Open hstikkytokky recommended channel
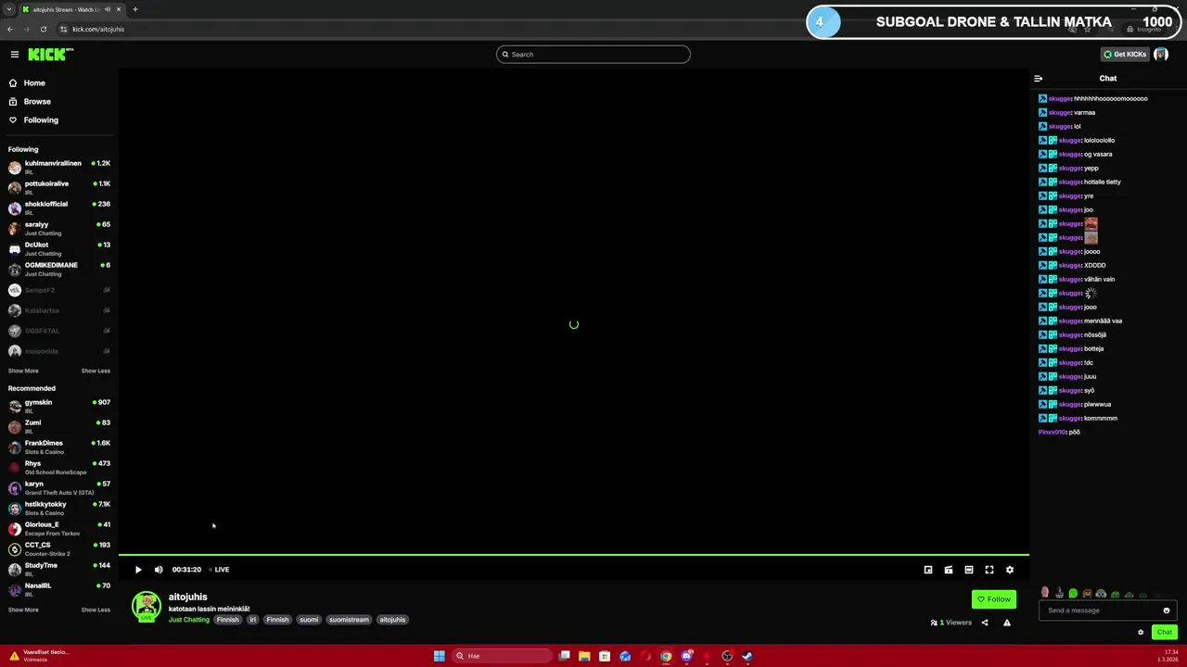The image size is (1187, 667). click(x=59, y=508)
